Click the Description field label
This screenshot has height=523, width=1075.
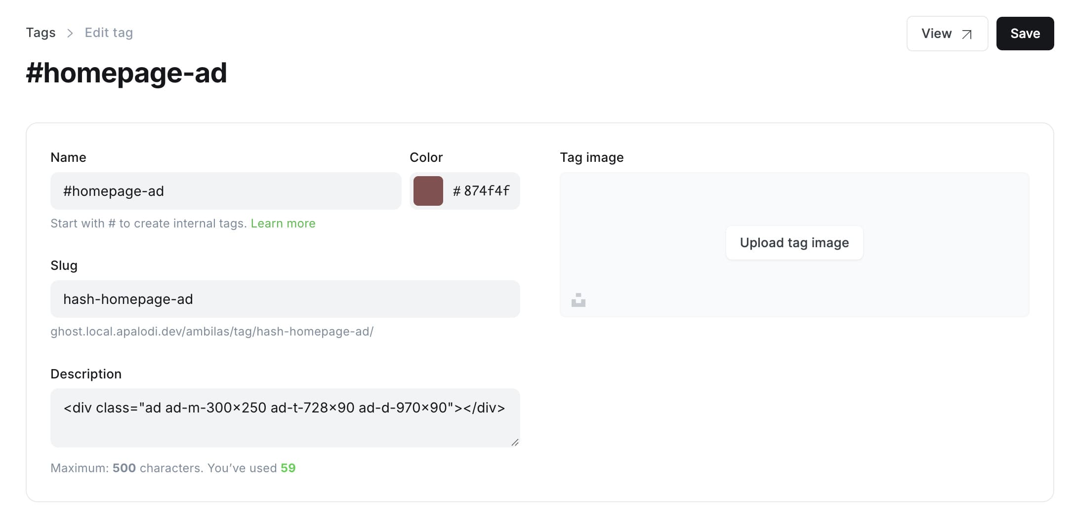tap(86, 374)
